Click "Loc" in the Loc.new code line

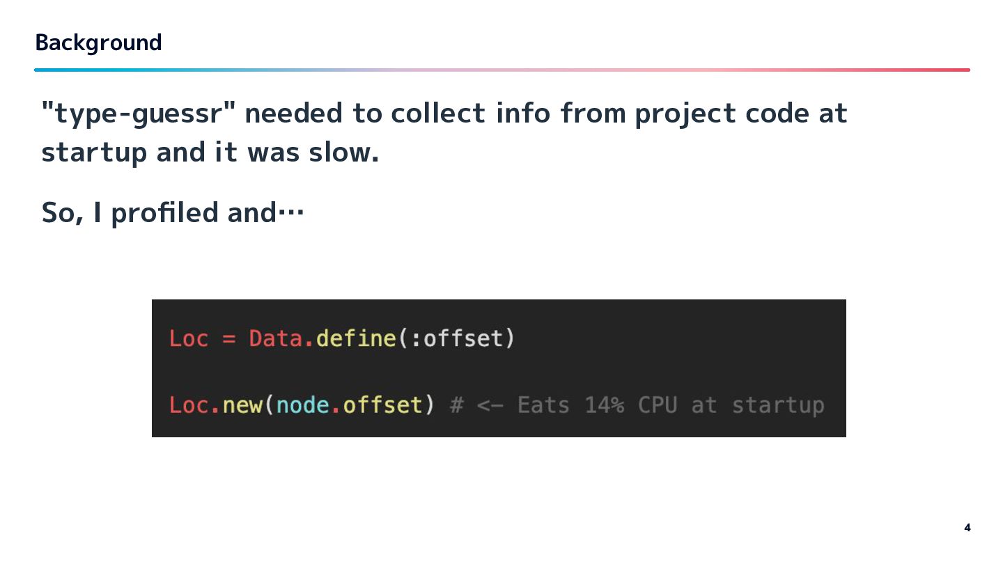coord(189,405)
